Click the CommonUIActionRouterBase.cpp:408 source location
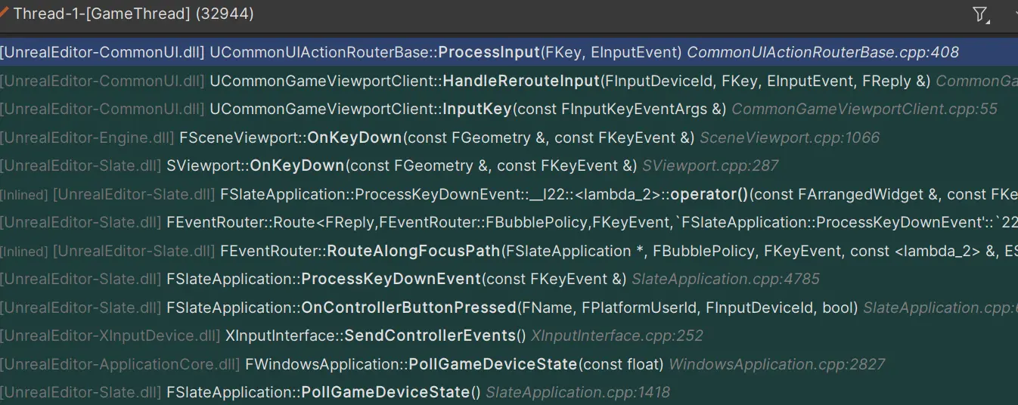 (822, 53)
